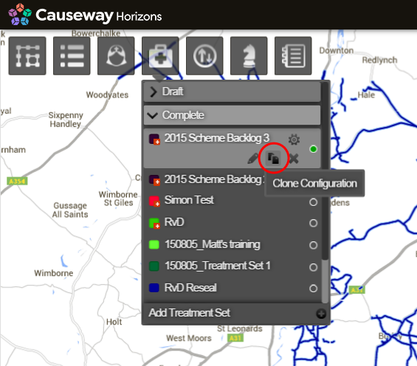Click dark purple swatch of 2015 Scheme Backlog 3

click(154, 139)
